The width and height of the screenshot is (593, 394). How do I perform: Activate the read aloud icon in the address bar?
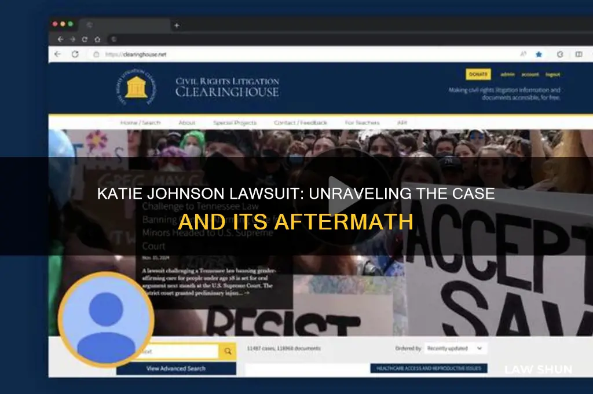pyautogui.click(x=524, y=54)
